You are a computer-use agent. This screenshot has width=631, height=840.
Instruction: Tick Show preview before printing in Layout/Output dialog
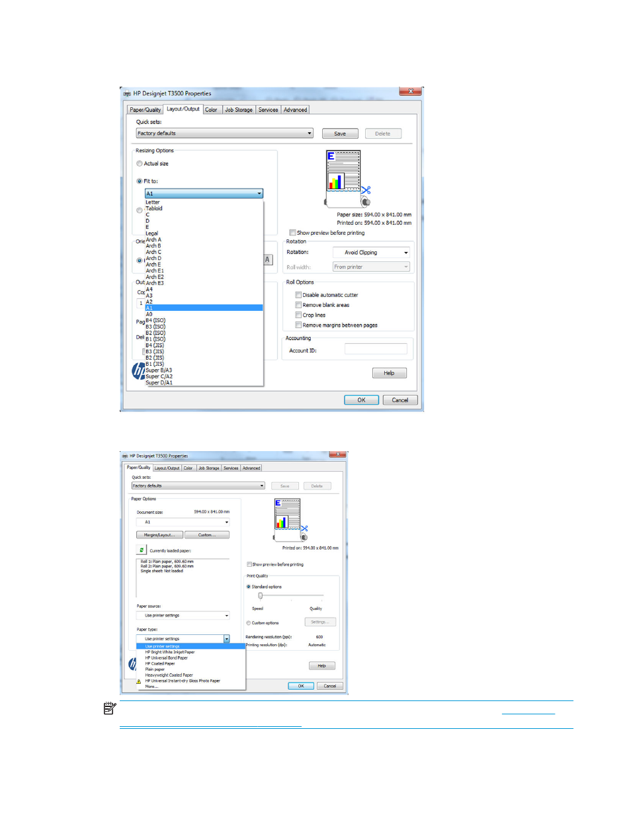click(x=292, y=233)
